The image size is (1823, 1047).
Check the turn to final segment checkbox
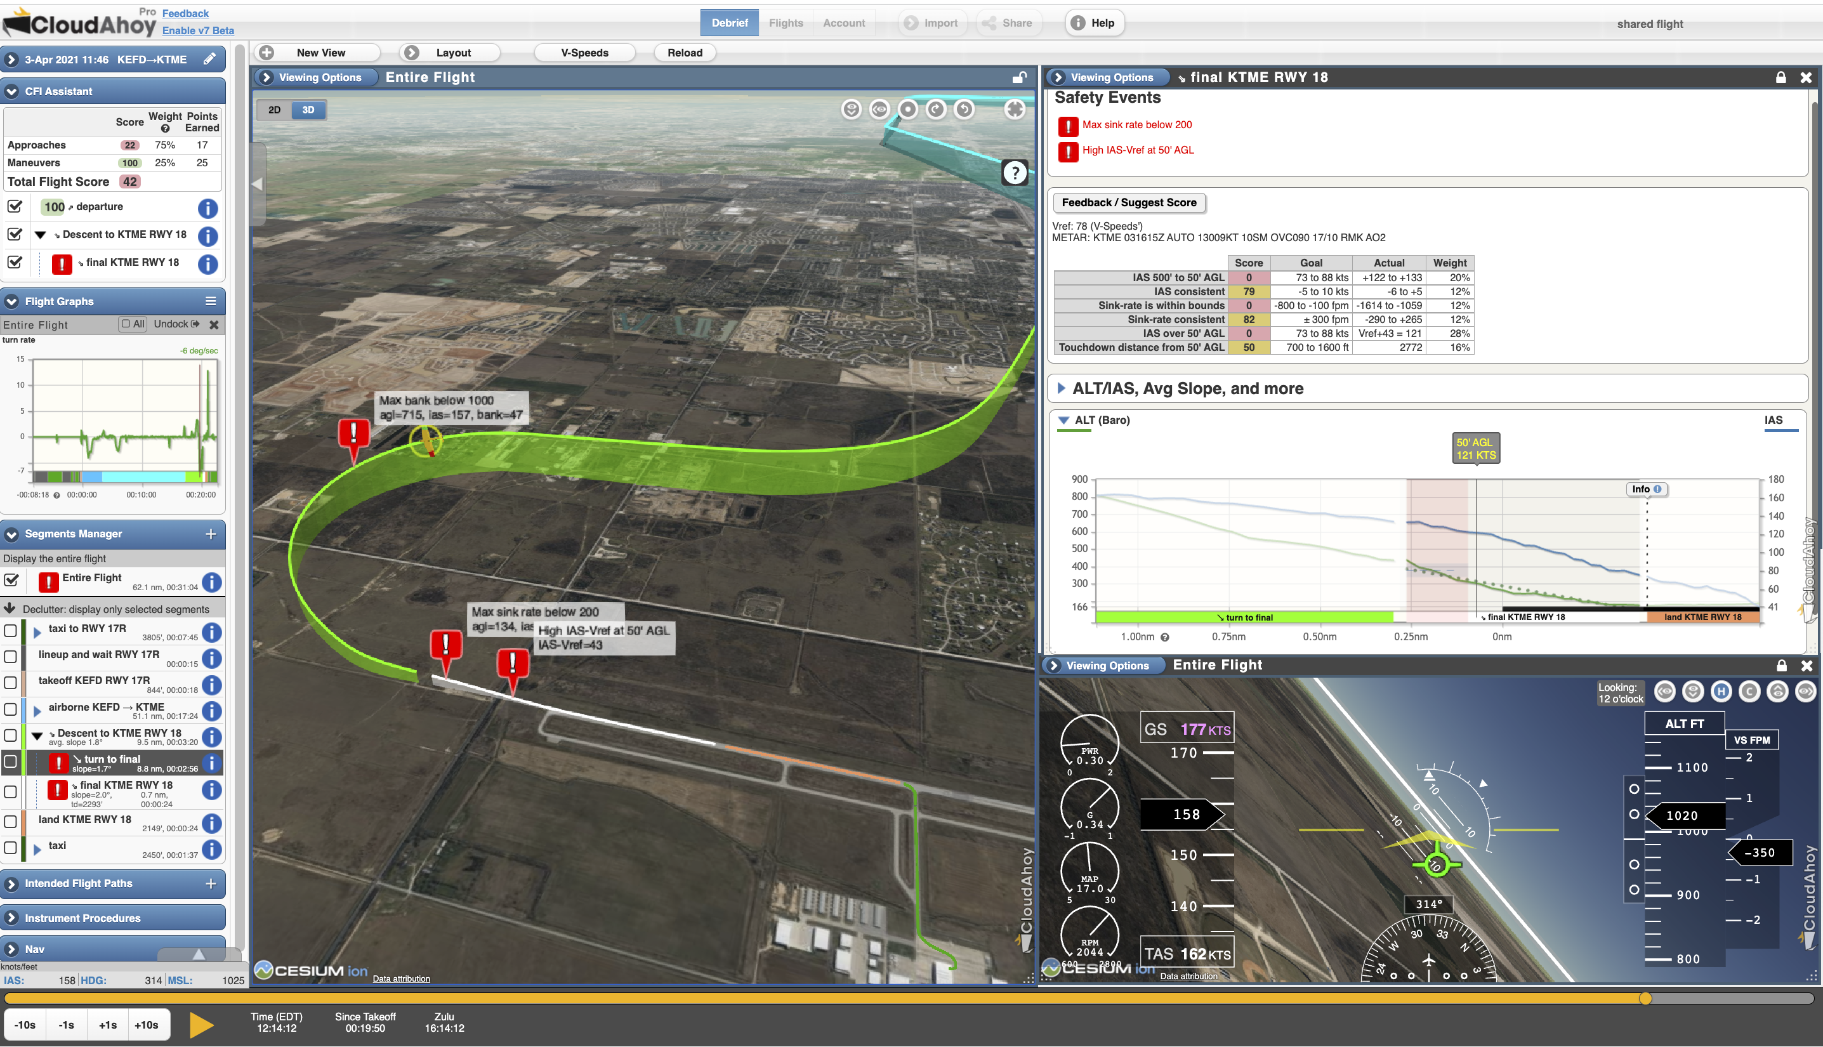[x=10, y=762]
